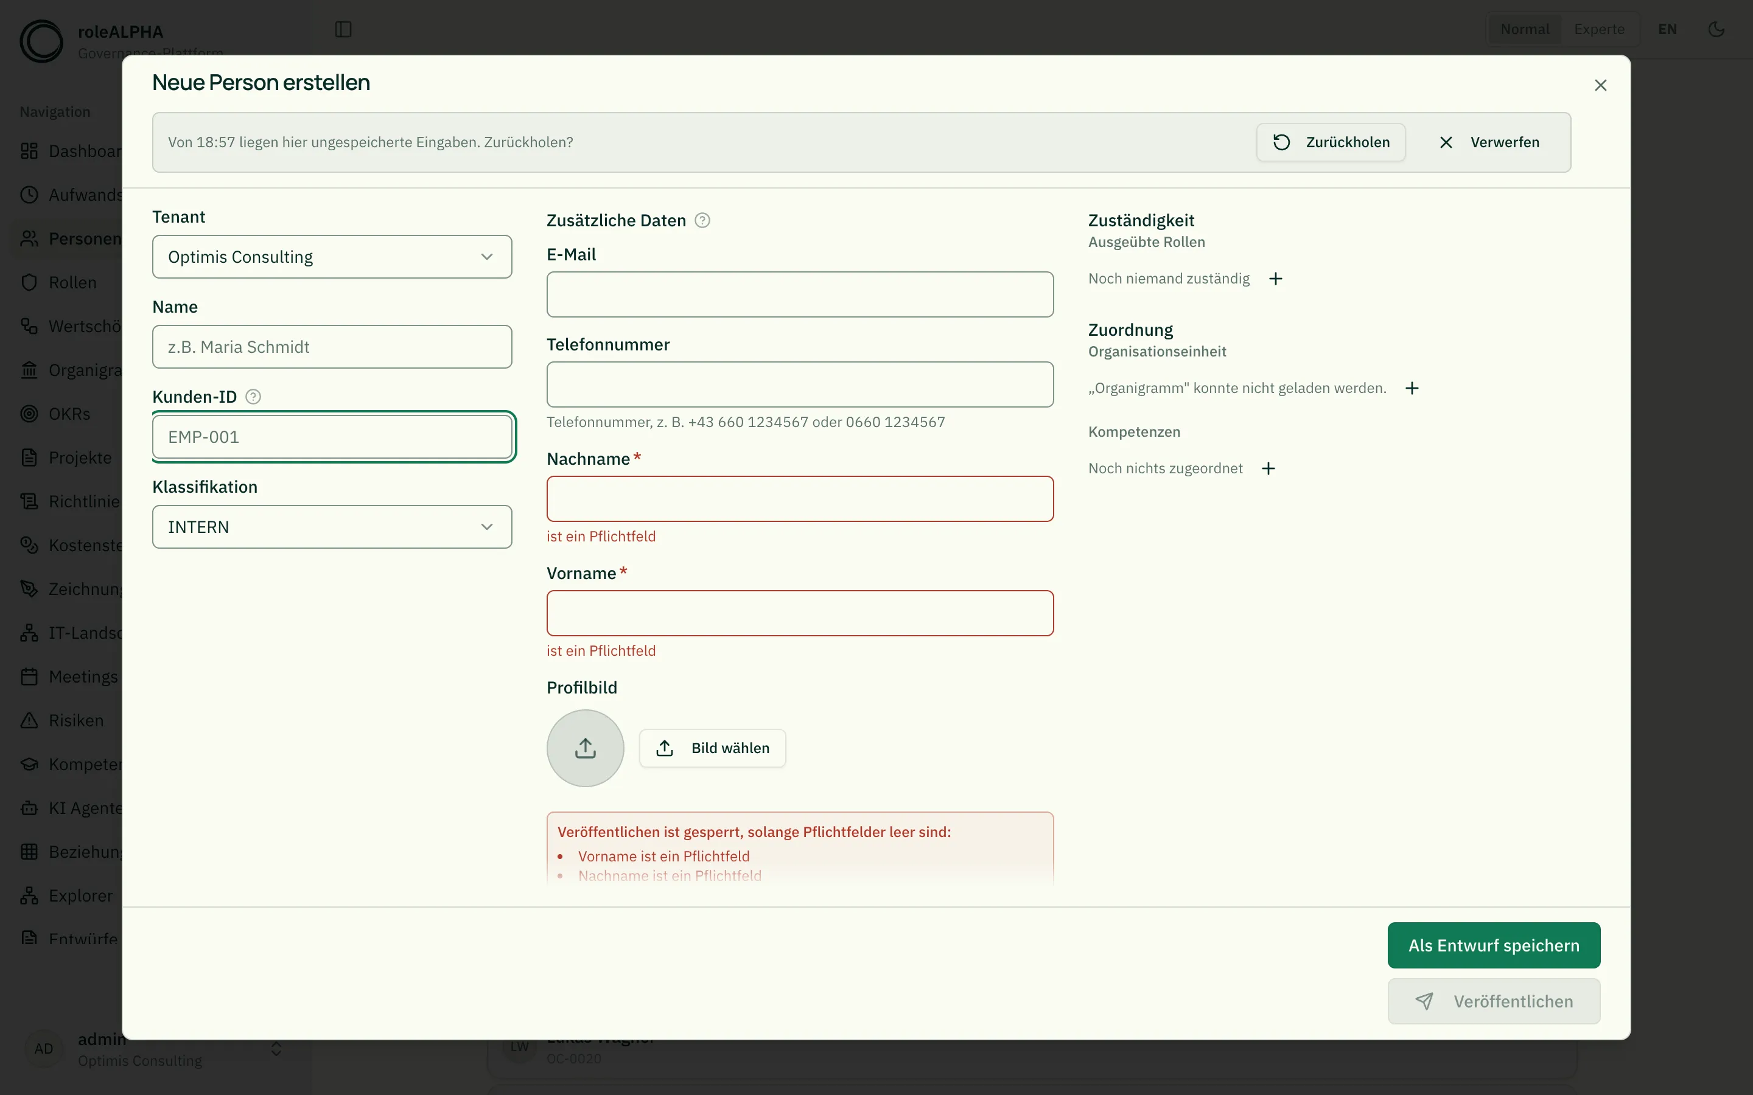Toggle the sidebar panel icon in the header

pyautogui.click(x=343, y=29)
